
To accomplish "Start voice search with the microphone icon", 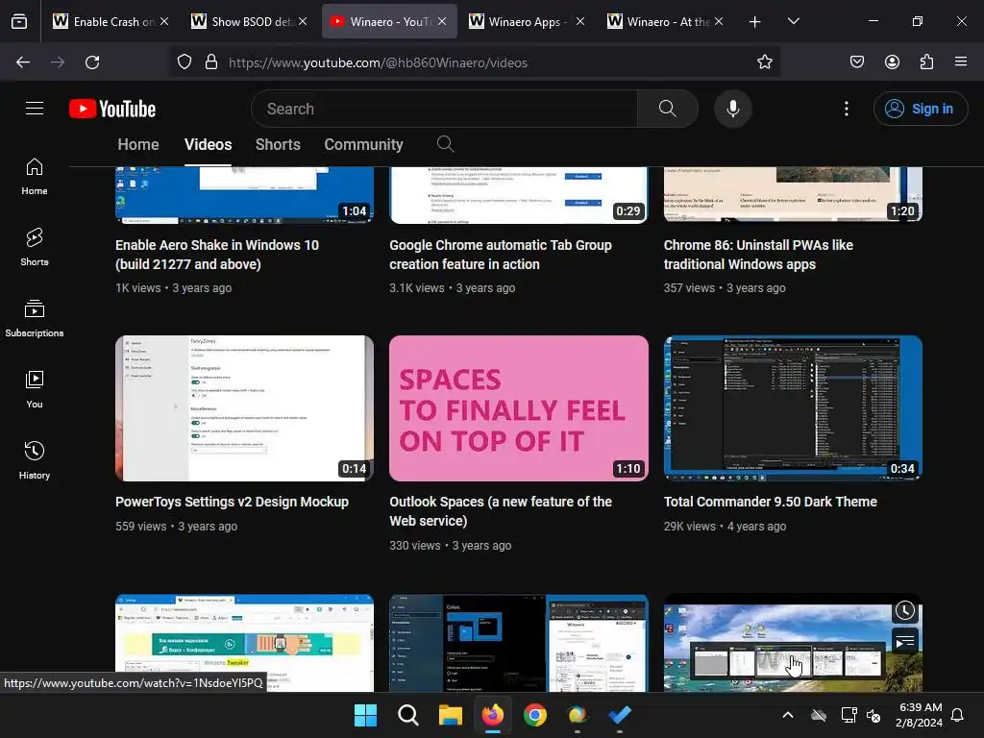I will click(x=732, y=109).
